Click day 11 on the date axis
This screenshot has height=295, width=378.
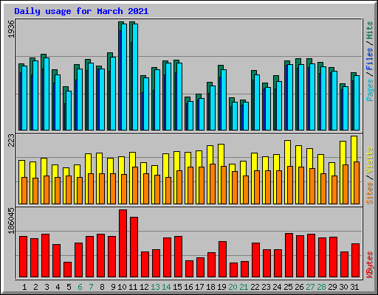[133, 287]
